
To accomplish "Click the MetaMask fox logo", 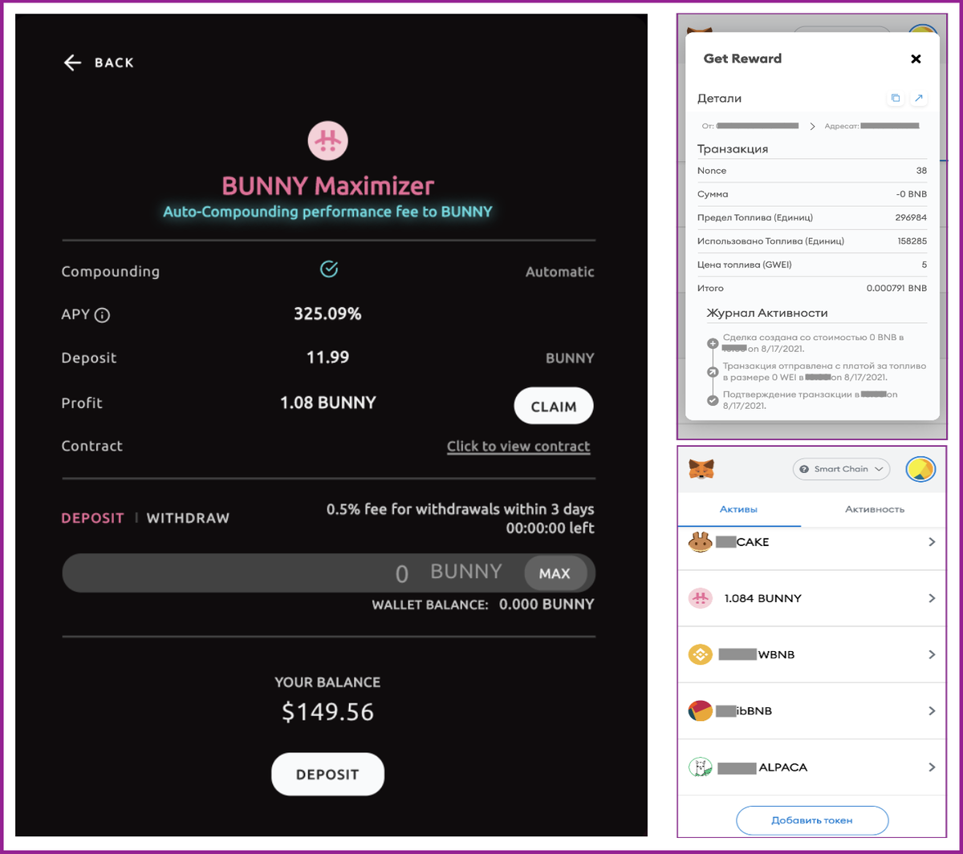I will click(701, 469).
